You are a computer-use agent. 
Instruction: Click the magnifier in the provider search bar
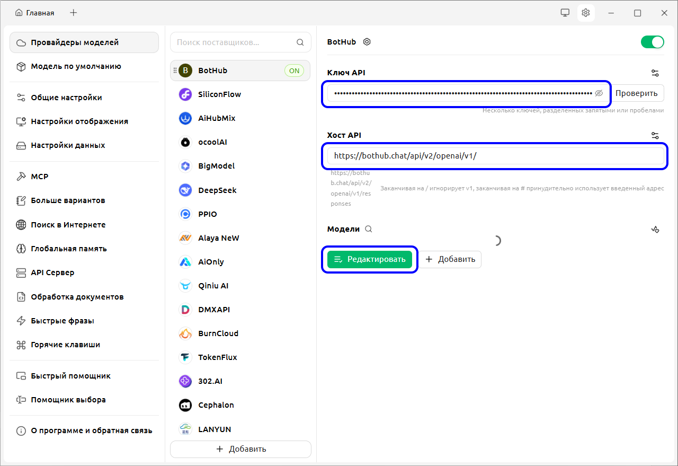pos(300,42)
